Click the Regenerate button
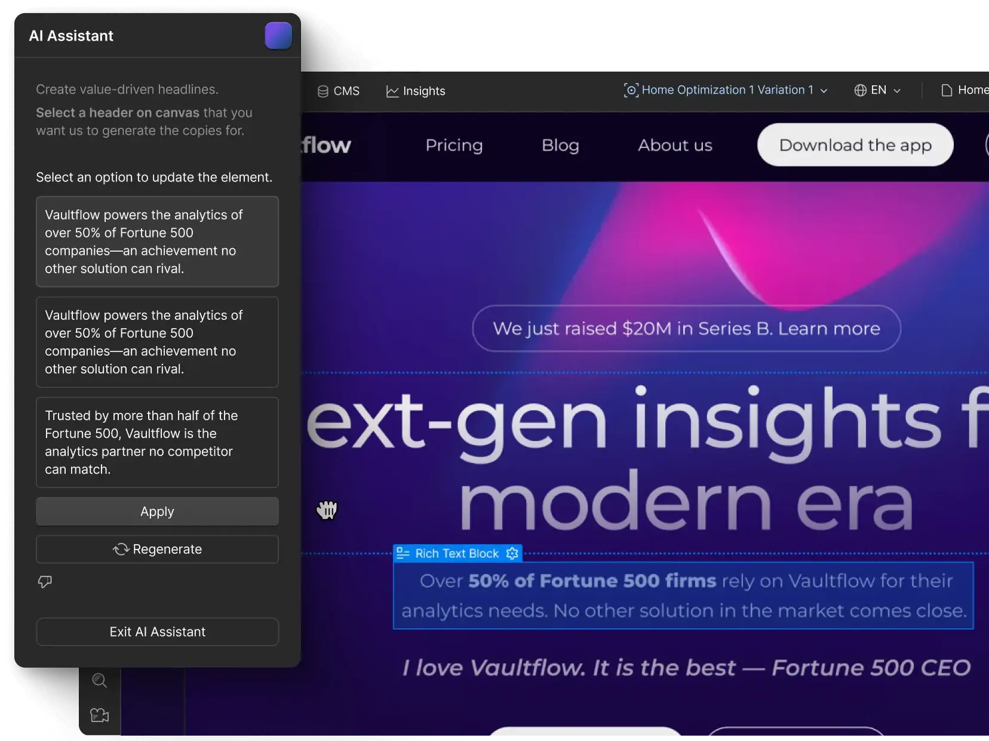989x741 pixels. tap(157, 549)
